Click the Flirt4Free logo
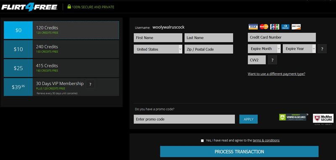Image resolution: width=336 pixels, height=160 pixels. click(x=29, y=7)
